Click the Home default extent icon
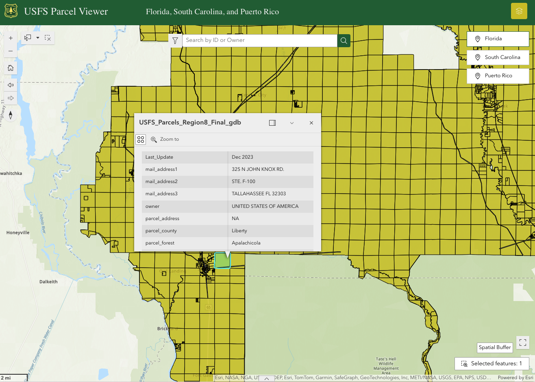This screenshot has height=382, width=535. 11,68
